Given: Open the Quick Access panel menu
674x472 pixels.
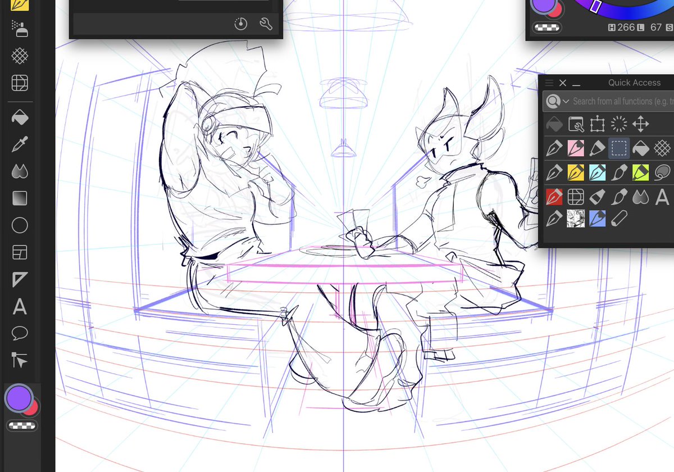Looking at the screenshot, I should pos(549,83).
